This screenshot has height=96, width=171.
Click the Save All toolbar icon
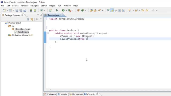pyautogui.click(x=21, y=10)
